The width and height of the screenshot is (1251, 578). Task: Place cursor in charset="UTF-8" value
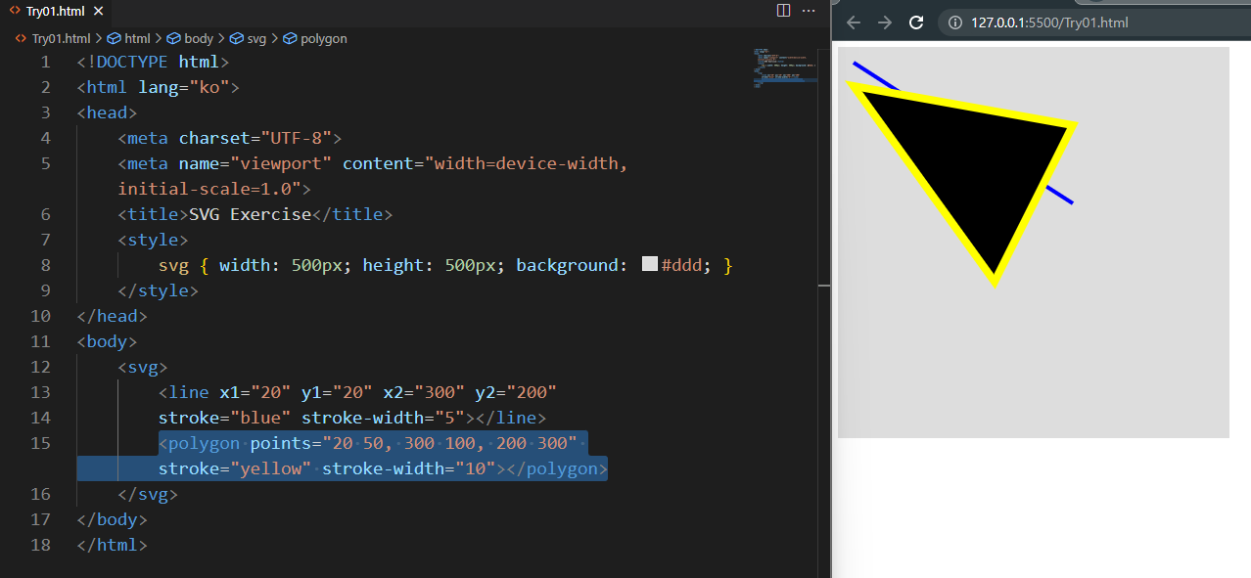point(296,138)
